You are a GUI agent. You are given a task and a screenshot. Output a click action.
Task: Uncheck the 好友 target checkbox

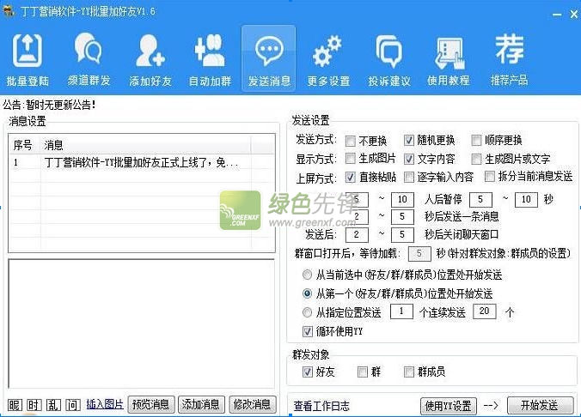[x=308, y=372]
